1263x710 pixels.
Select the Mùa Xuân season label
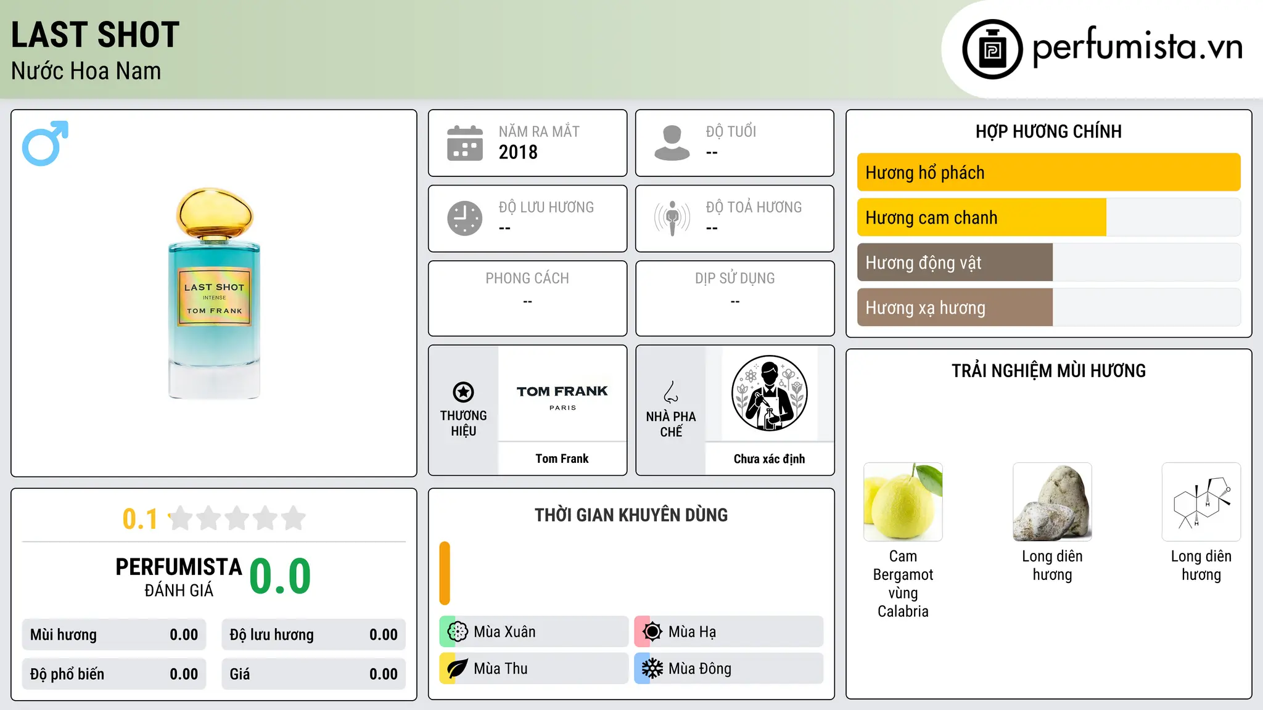pos(504,632)
